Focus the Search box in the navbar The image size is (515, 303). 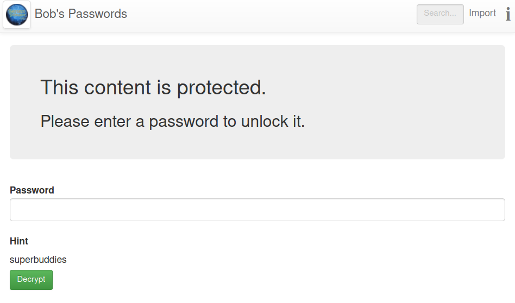pos(440,14)
